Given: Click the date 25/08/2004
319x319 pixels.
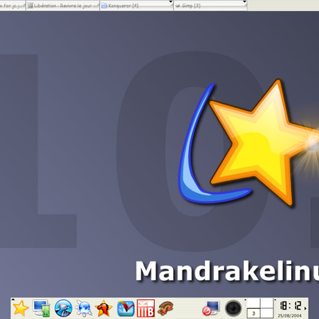Looking at the screenshot, I should coord(289,316).
